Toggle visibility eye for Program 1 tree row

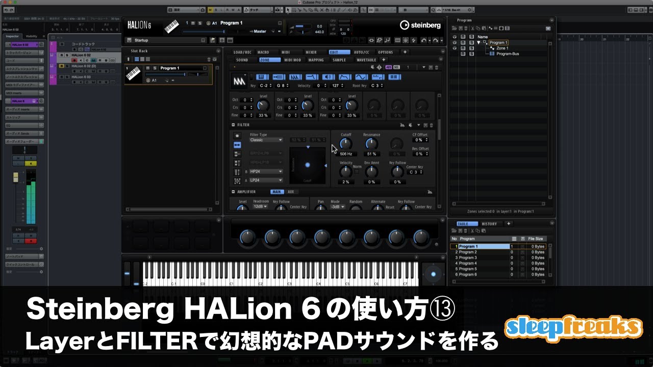[455, 42]
